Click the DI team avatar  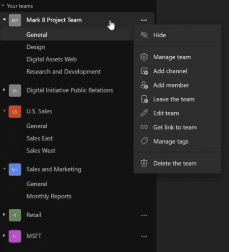point(15,91)
